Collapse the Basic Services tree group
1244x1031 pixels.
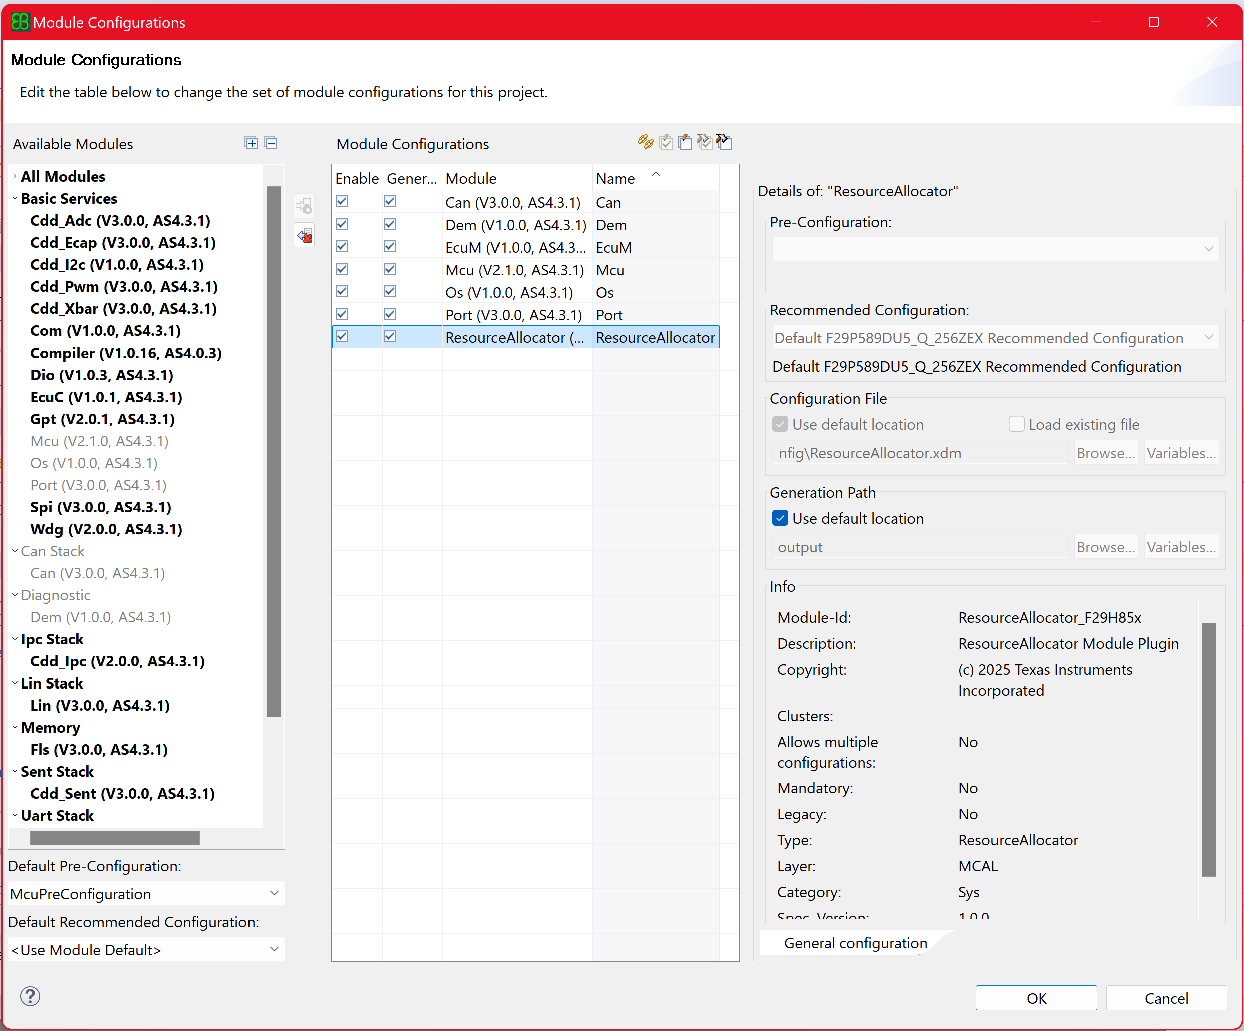point(15,198)
